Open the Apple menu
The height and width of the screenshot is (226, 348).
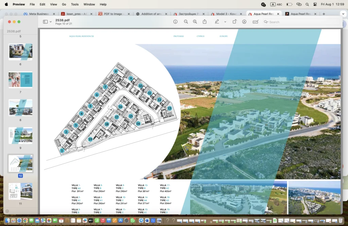[x=6, y=4]
